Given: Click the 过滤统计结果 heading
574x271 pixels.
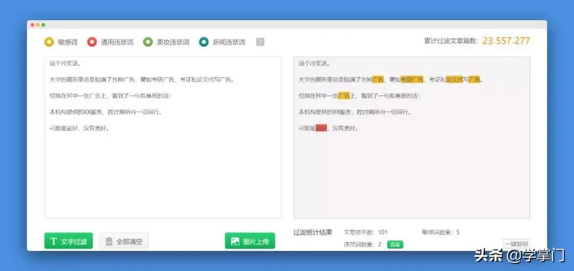Looking at the screenshot, I should click(313, 232).
